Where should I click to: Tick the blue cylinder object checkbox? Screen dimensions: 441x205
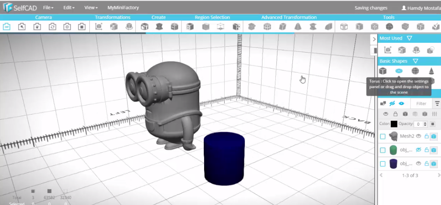(383, 164)
